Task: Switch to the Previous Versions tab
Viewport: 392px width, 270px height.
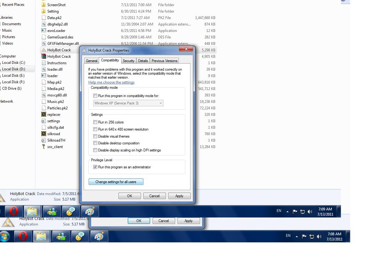Action: (x=164, y=61)
